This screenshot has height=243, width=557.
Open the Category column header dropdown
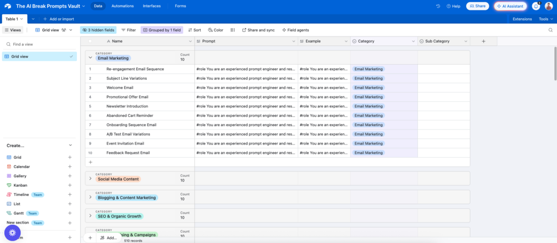click(x=413, y=41)
